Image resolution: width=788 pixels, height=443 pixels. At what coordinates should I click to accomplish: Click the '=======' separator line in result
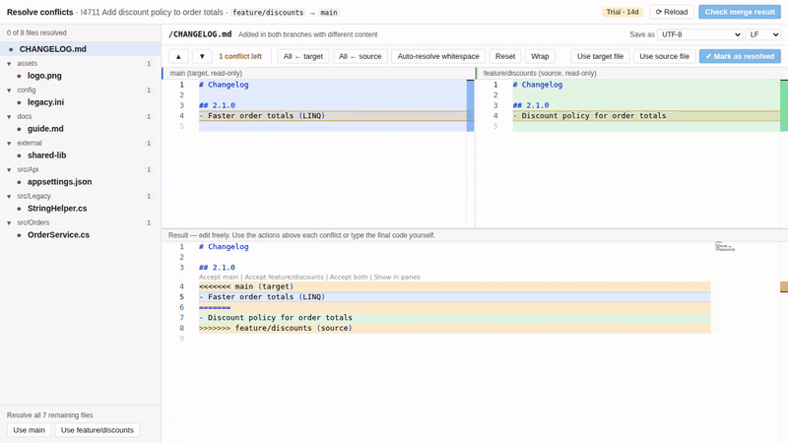pyautogui.click(x=454, y=307)
